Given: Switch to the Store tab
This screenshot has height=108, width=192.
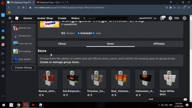Looking at the screenshot, I should coord(110,44).
